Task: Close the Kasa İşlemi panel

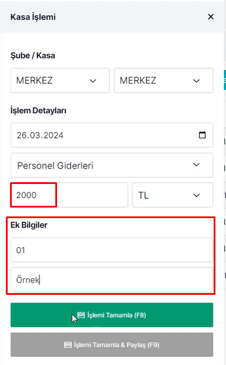Action: coord(211,17)
